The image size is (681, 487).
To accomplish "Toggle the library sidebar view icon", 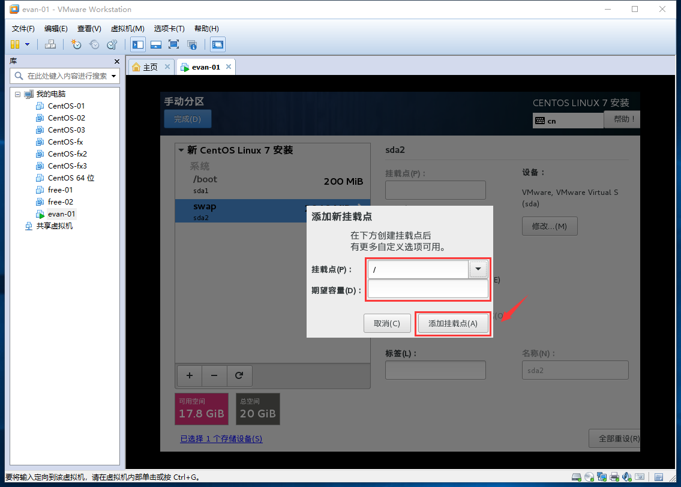I will coord(138,44).
